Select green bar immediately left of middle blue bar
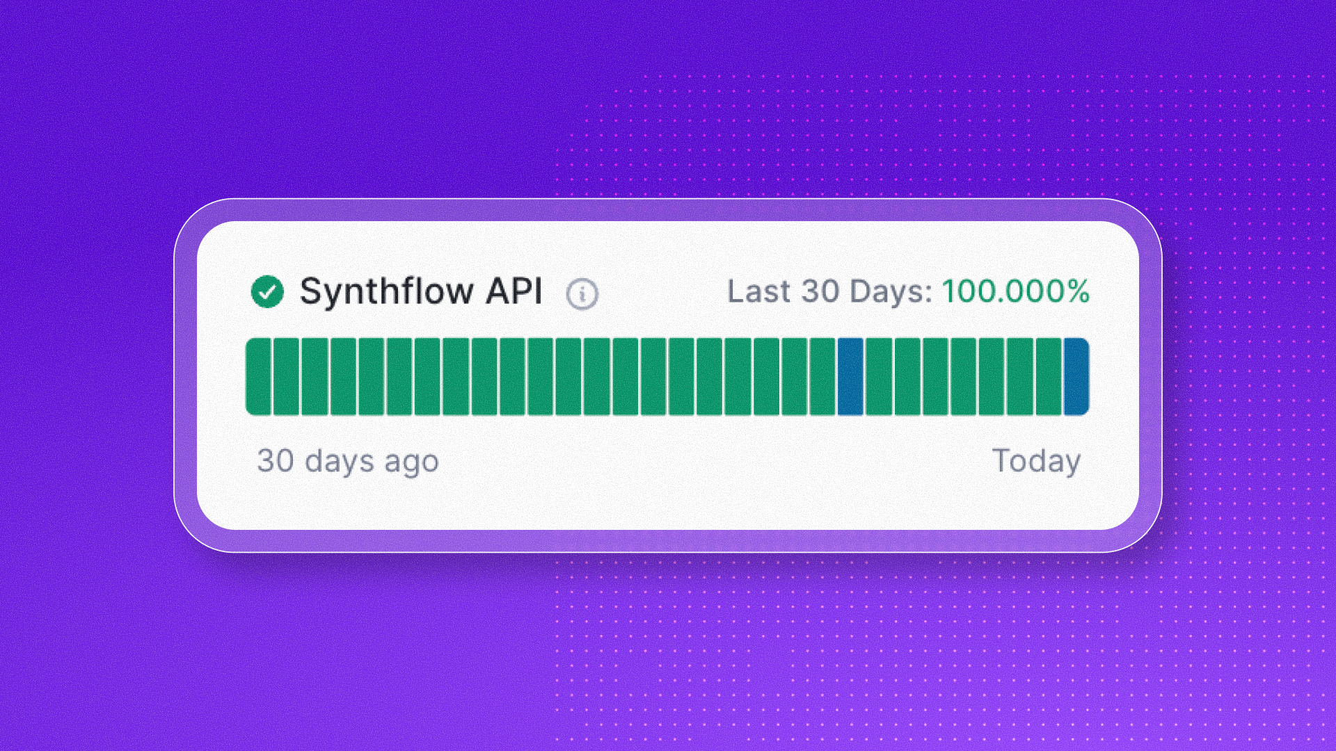The image size is (1336, 751). [822, 376]
